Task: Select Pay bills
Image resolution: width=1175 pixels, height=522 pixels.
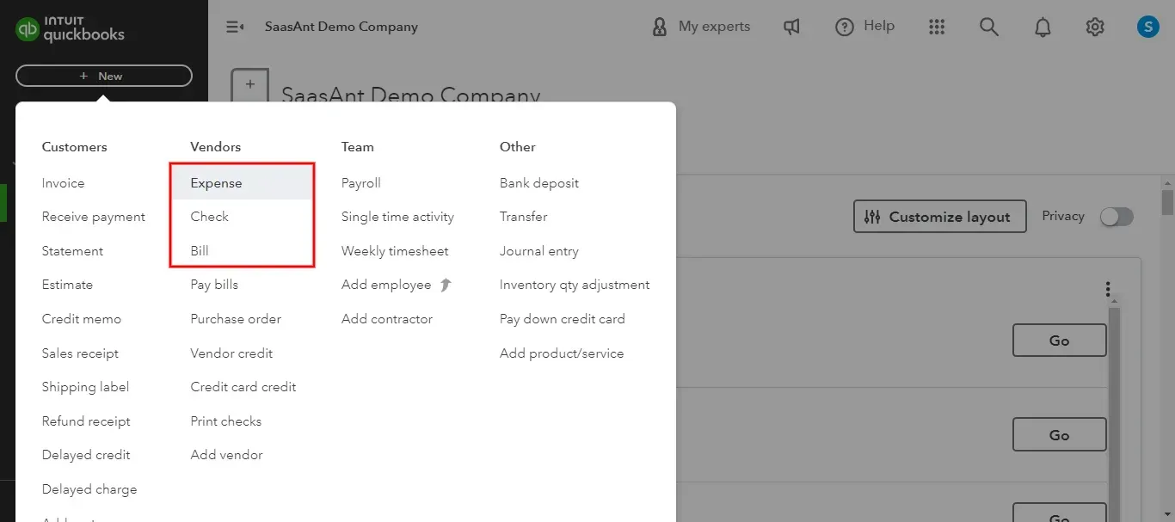Action: 214,285
